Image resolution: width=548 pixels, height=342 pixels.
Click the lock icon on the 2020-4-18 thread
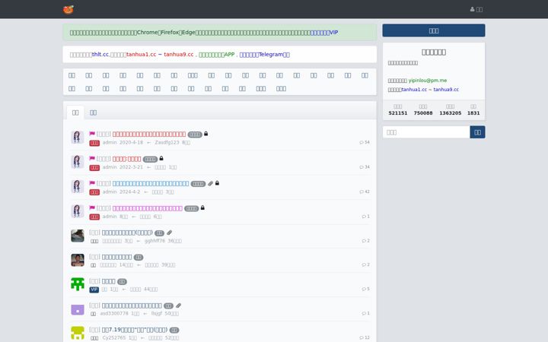[205, 134]
